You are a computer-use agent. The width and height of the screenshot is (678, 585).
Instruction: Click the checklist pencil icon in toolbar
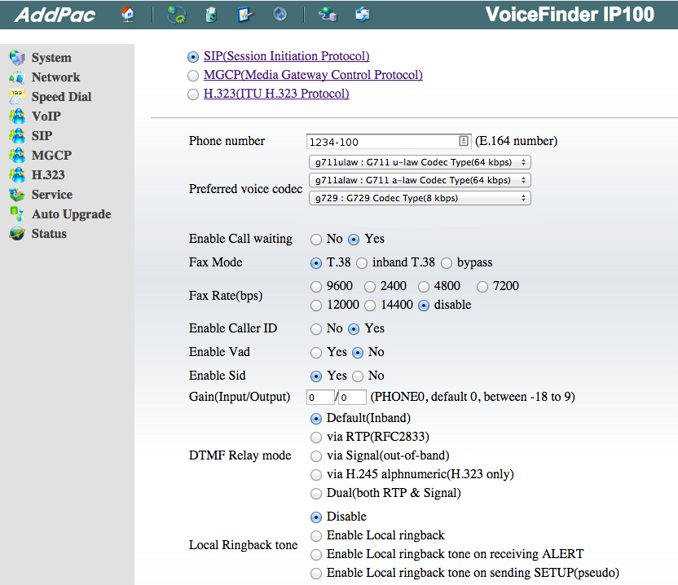click(x=244, y=14)
